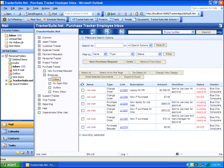
Task: Open TrackerSuite.net toolbar button
Action: pos(83,19)
